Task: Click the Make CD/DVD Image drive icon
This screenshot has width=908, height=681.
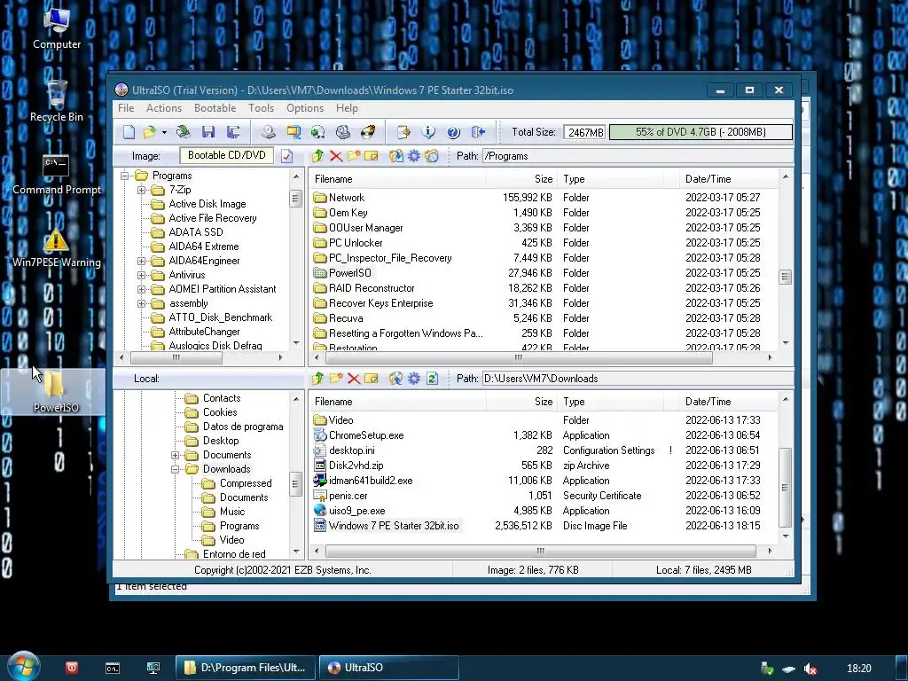Action: point(268,132)
